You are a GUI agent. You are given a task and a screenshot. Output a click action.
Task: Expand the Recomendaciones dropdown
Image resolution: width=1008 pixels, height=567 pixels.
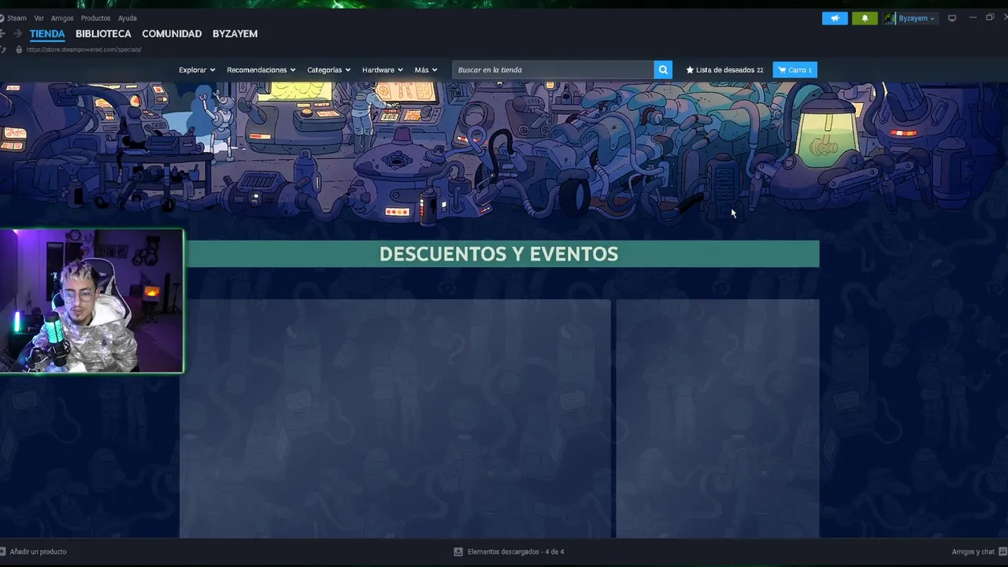[261, 70]
